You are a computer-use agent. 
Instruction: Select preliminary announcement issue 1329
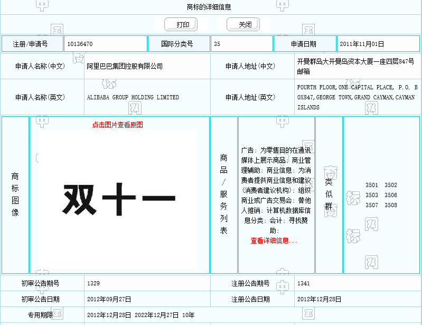pos(93,283)
